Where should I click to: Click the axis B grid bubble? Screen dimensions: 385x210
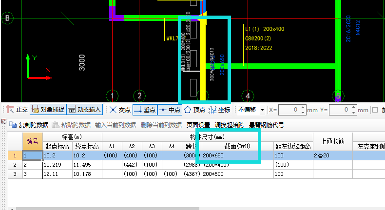(7, 18)
